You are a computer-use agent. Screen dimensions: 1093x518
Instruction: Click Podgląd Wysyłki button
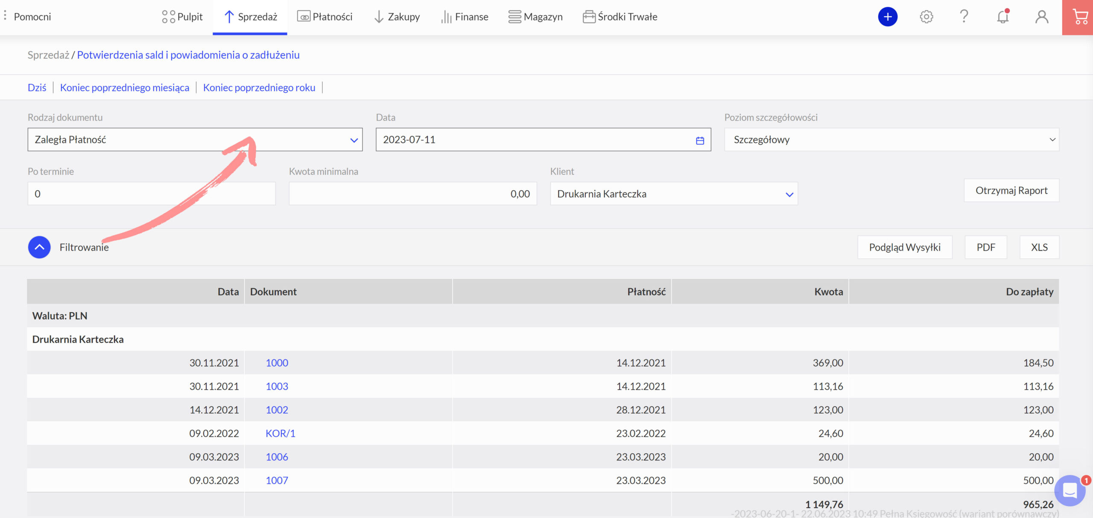(905, 247)
